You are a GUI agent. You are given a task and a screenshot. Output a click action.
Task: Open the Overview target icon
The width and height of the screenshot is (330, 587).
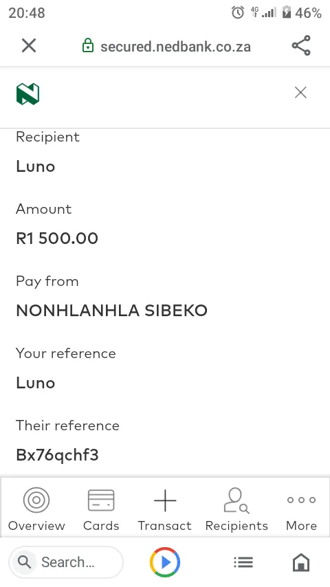pyautogui.click(x=36, y=500)
